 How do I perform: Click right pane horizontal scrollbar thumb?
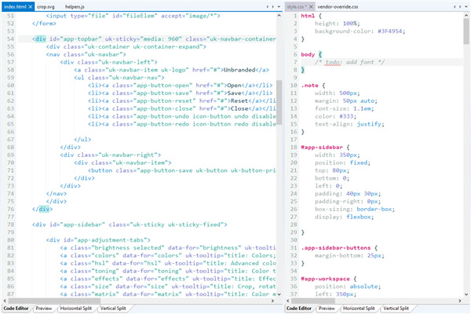click(x=313, y=301)
